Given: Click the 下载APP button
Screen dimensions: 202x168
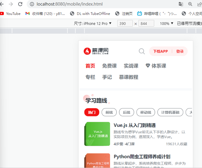Looking at the screenshot, I should pos(160,51).
